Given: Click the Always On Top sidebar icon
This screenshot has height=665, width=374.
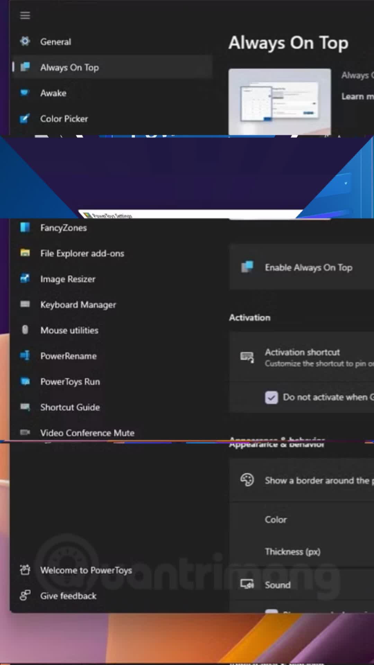Looking at the screenshot, I should (25, 67).
